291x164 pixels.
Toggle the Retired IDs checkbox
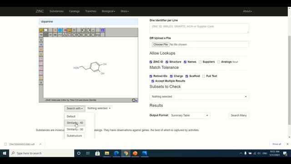click(x=151, y=76)
